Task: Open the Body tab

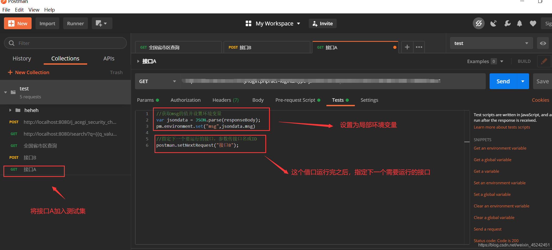Action: point(258,100)
